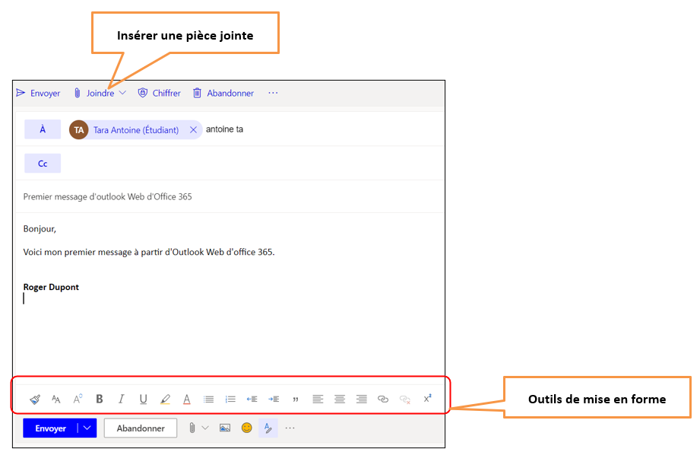Viewport: 700px width, 452px height.
Task: Apply superscript formatting
Action: [428, 398]
